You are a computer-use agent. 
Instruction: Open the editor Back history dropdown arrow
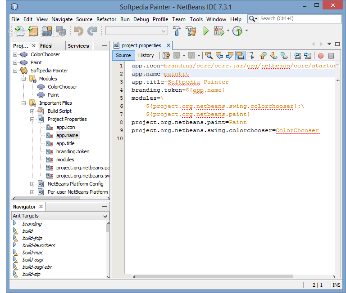click(x=184, y=55)
